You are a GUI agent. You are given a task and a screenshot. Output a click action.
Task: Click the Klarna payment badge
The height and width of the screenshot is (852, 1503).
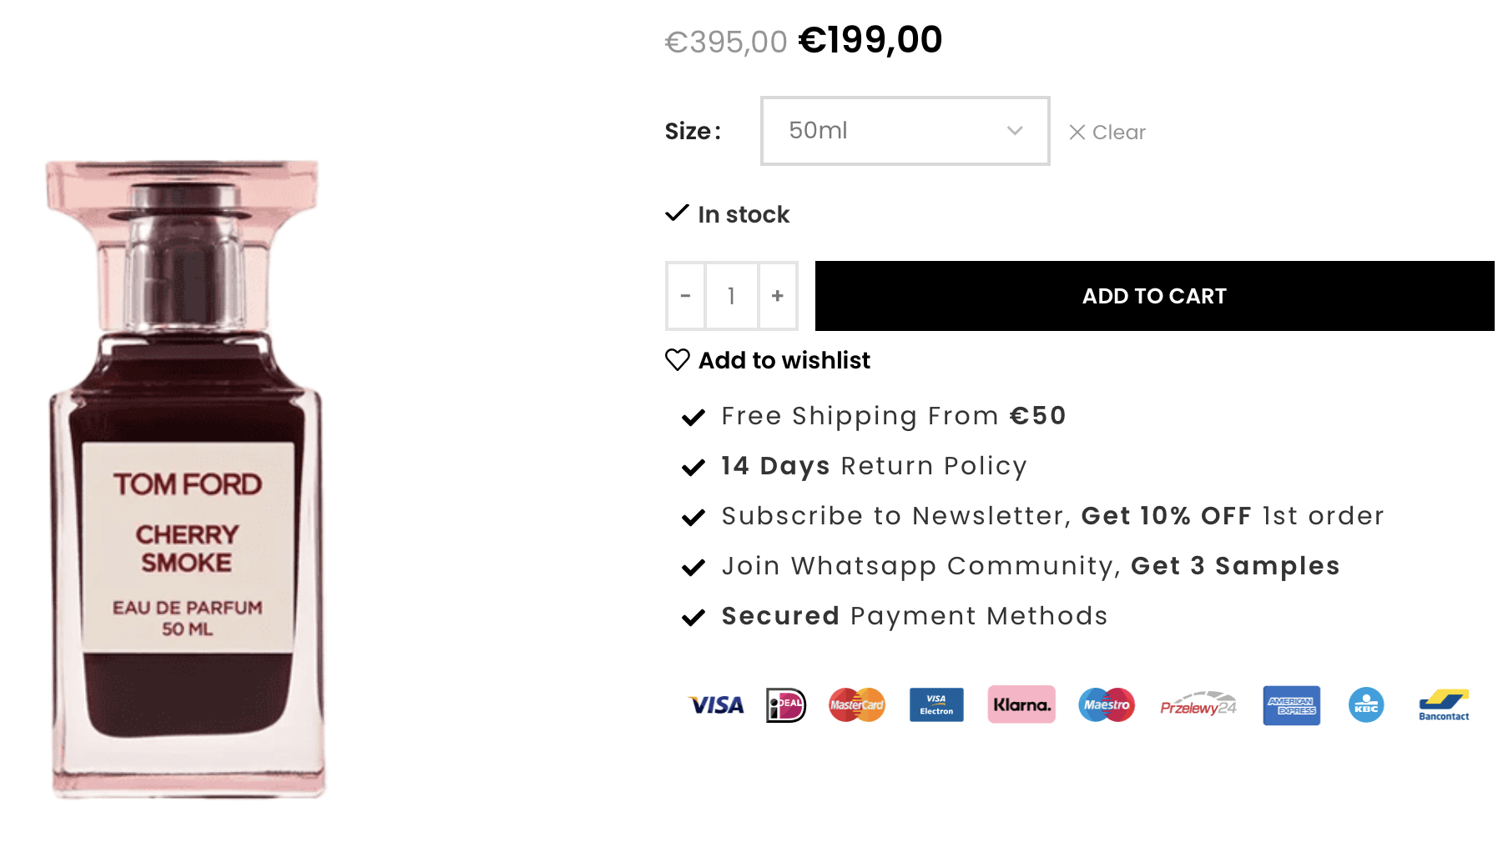coord(1021,705)
